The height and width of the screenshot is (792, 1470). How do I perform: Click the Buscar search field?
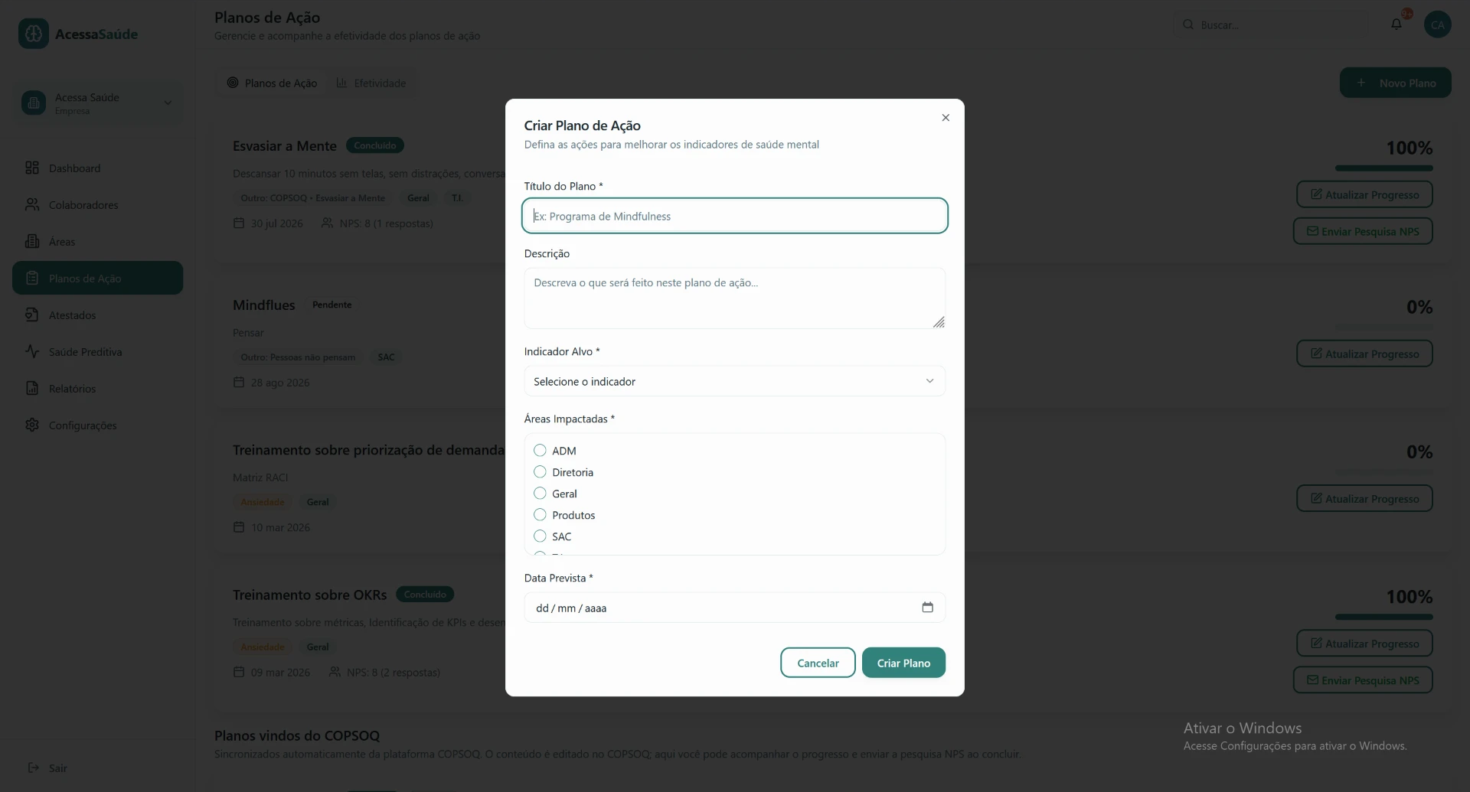coord(1271,24)
